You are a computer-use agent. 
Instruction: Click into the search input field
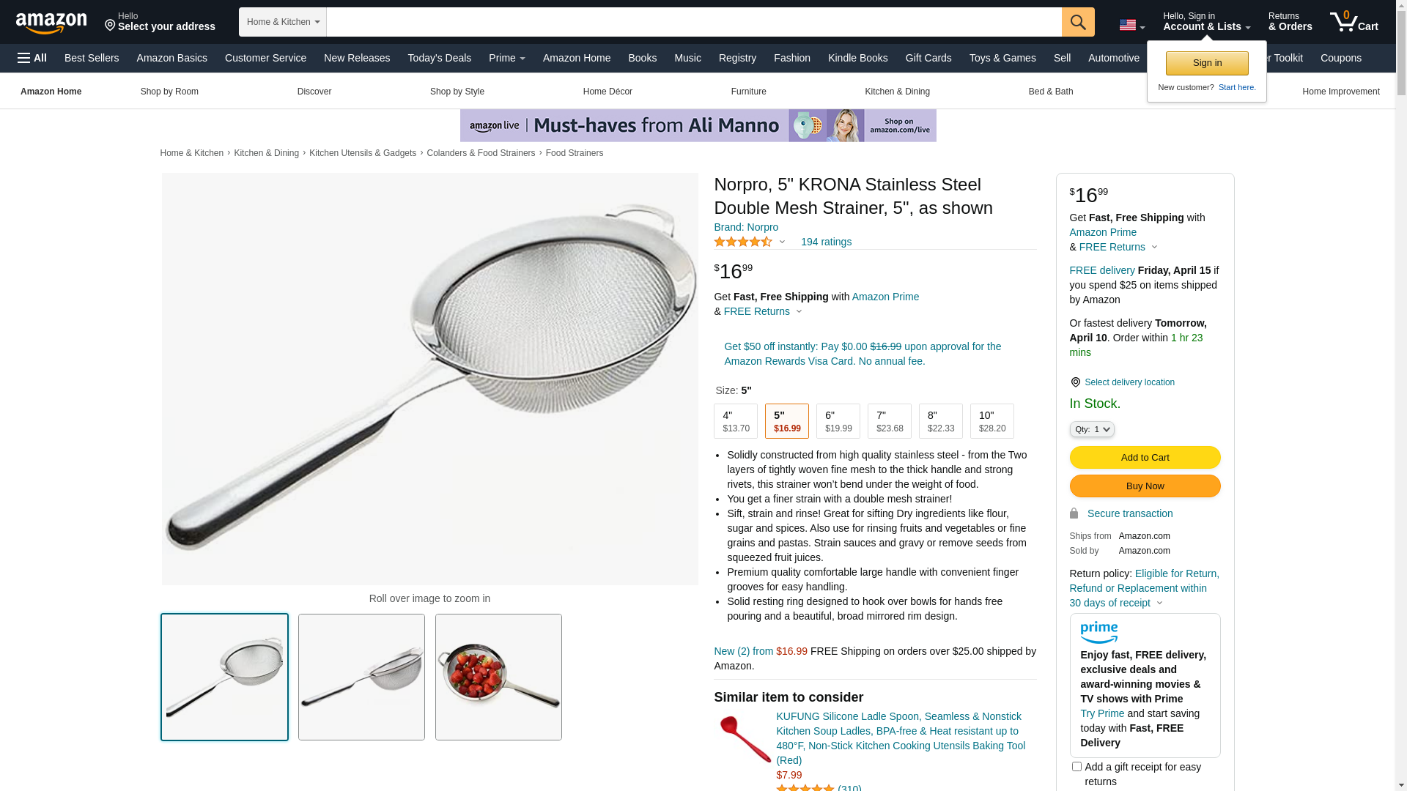coord(694,22)
